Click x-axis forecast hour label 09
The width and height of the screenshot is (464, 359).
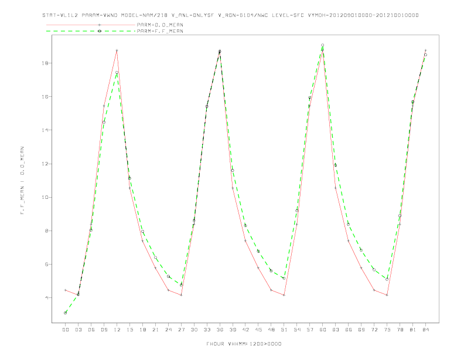tap(104, 330)
